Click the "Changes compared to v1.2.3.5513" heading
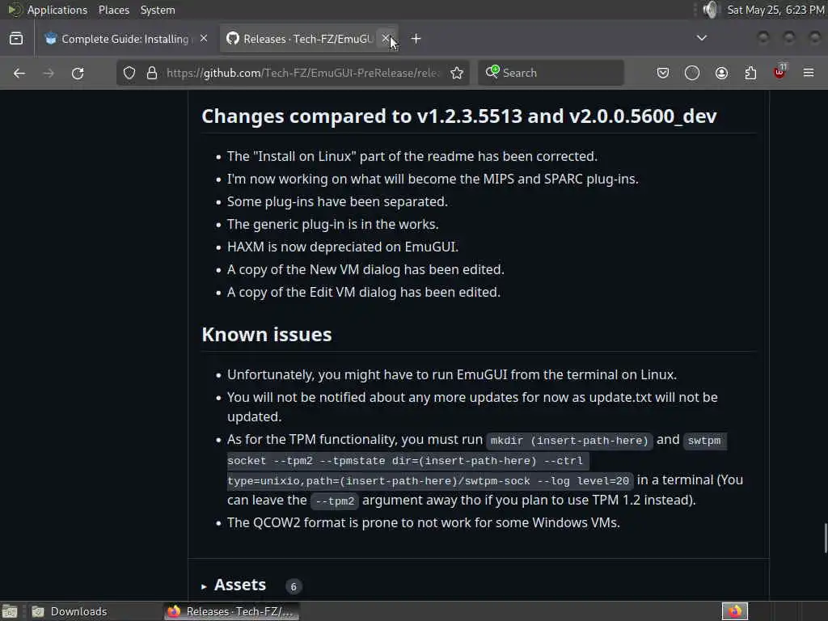The width and height of the screenshot is (828, 621). pos(459,116)
